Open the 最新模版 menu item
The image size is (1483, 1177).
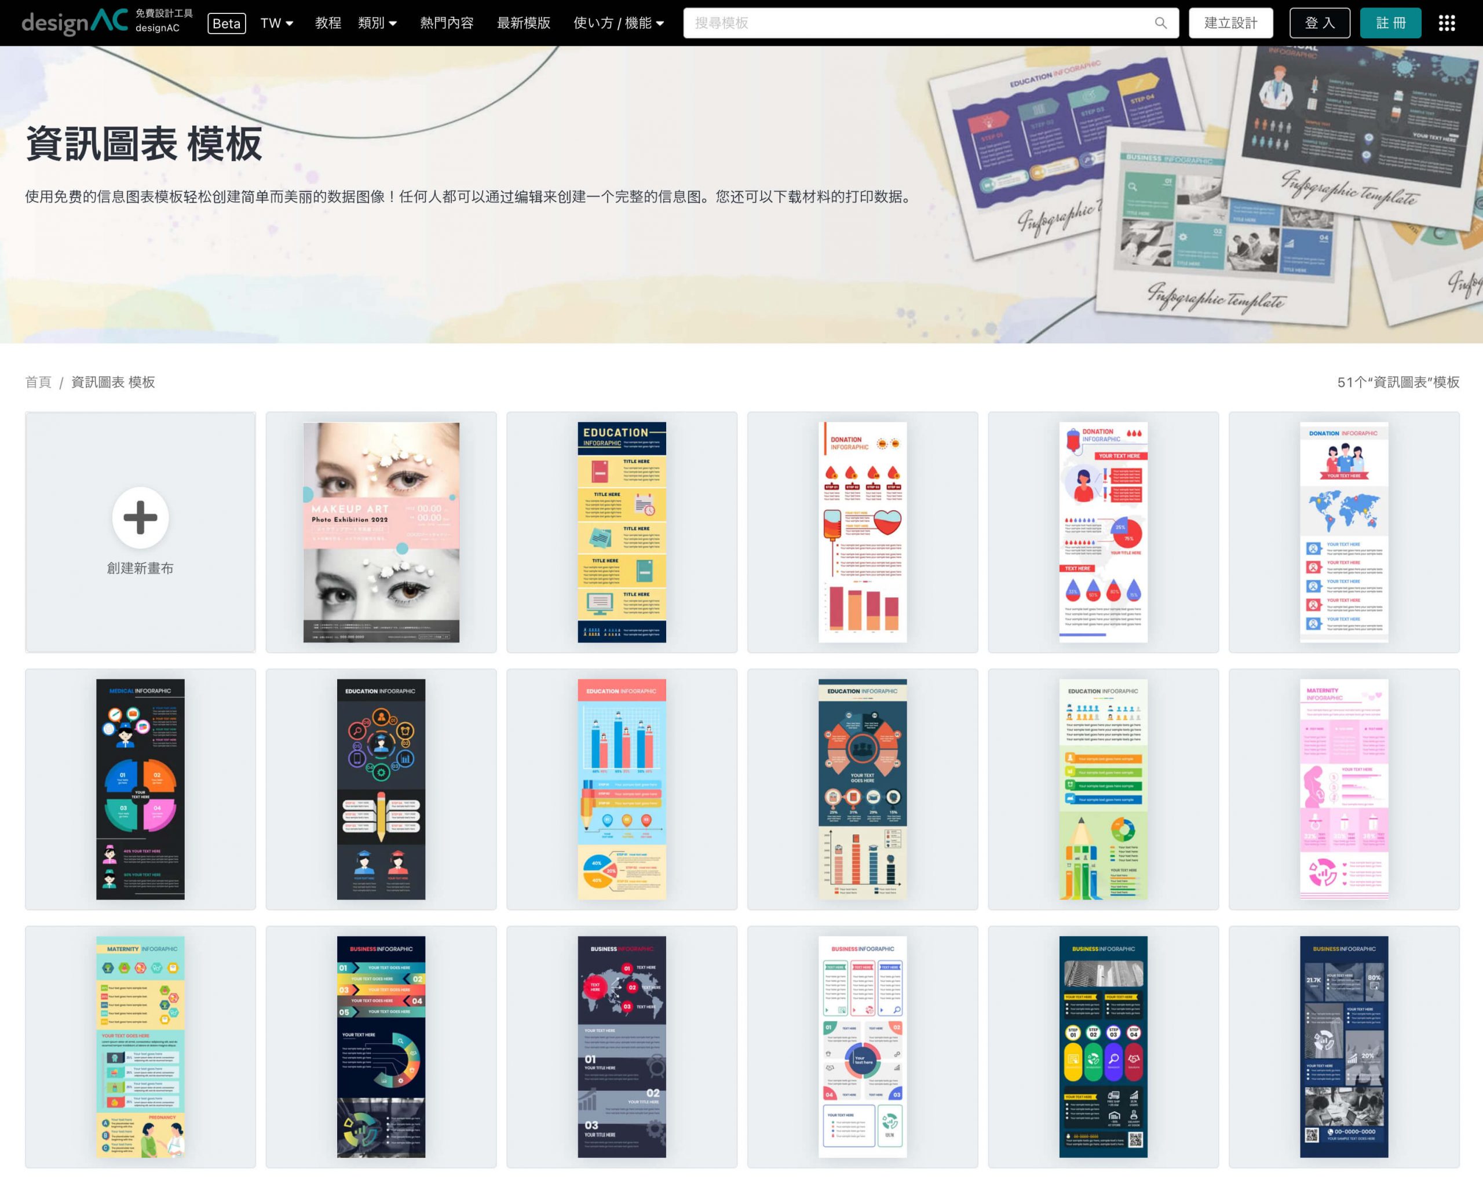[x=524, y=23]
